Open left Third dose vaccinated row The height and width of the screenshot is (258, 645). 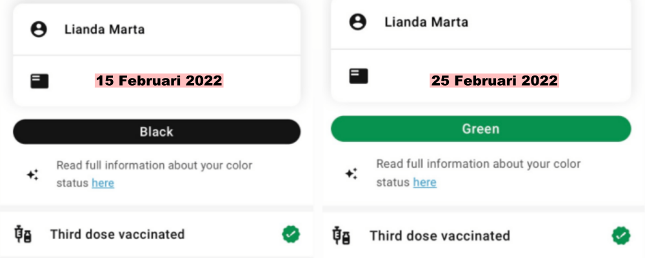pyautogui.click(x=117, y=234)
